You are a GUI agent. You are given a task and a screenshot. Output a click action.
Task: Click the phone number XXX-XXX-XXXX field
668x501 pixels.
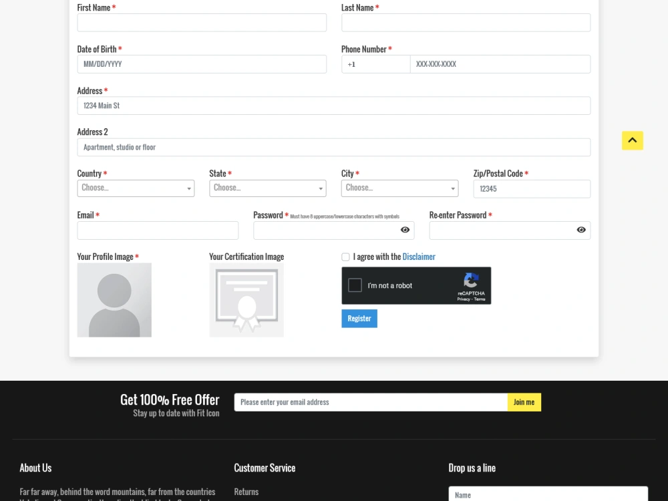[500, 64]
